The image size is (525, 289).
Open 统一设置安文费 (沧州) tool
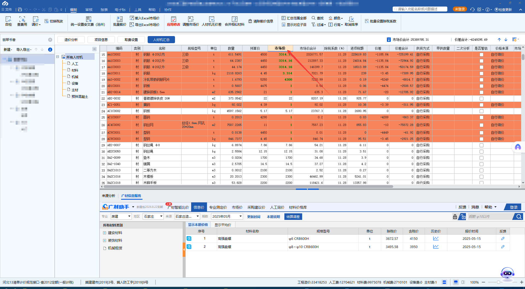[88, 21]
